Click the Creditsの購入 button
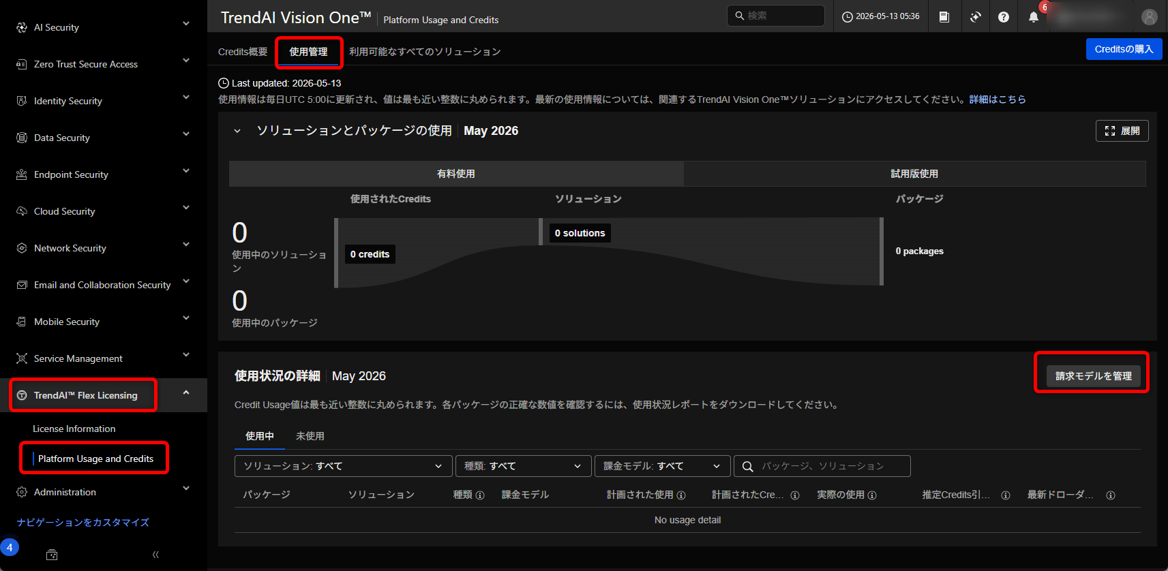 coord(1124,49)
